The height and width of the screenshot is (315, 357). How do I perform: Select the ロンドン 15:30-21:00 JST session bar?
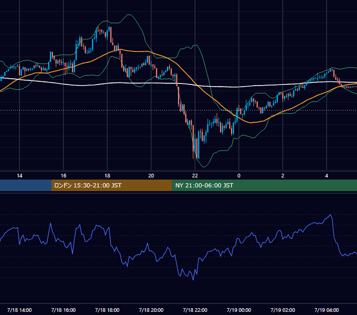coord(111,185)
